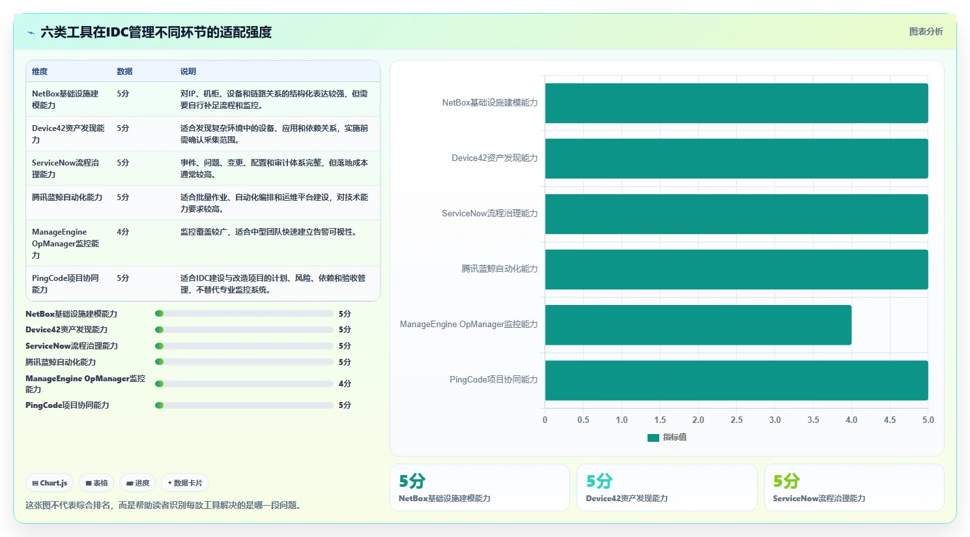Viewport: 970px width, 537px height.
Task: Select the ManageEngine OpManager监控能力 table cell
Action: point(68,243)
